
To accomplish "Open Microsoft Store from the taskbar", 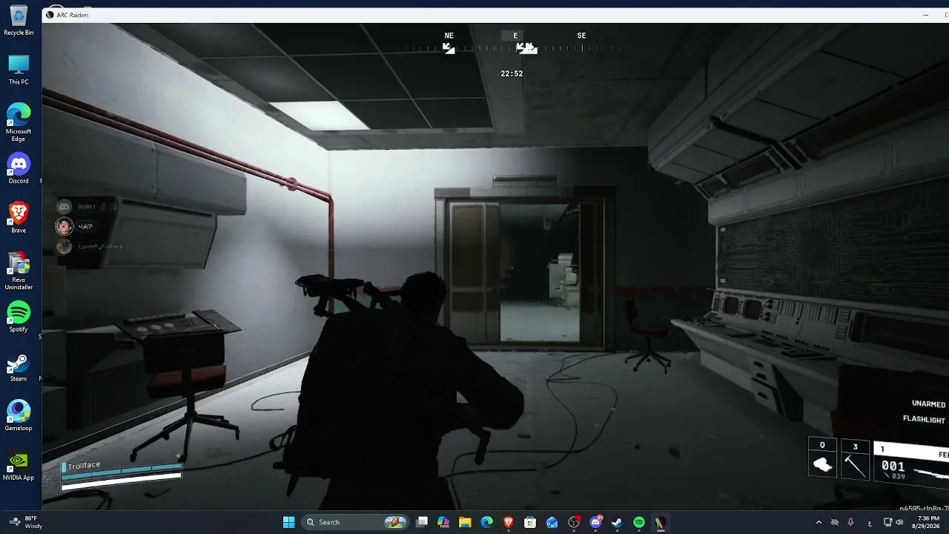I will pyautogui.click(x=530, y=522).
